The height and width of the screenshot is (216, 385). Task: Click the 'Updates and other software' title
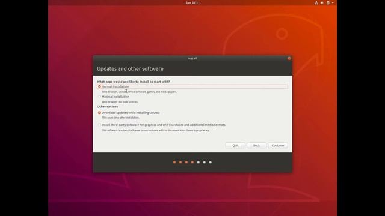(130, 69)
